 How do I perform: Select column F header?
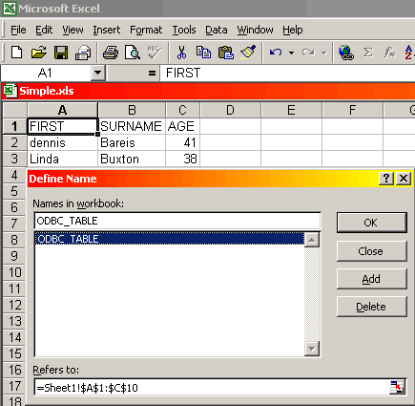(x=352, y=110)
